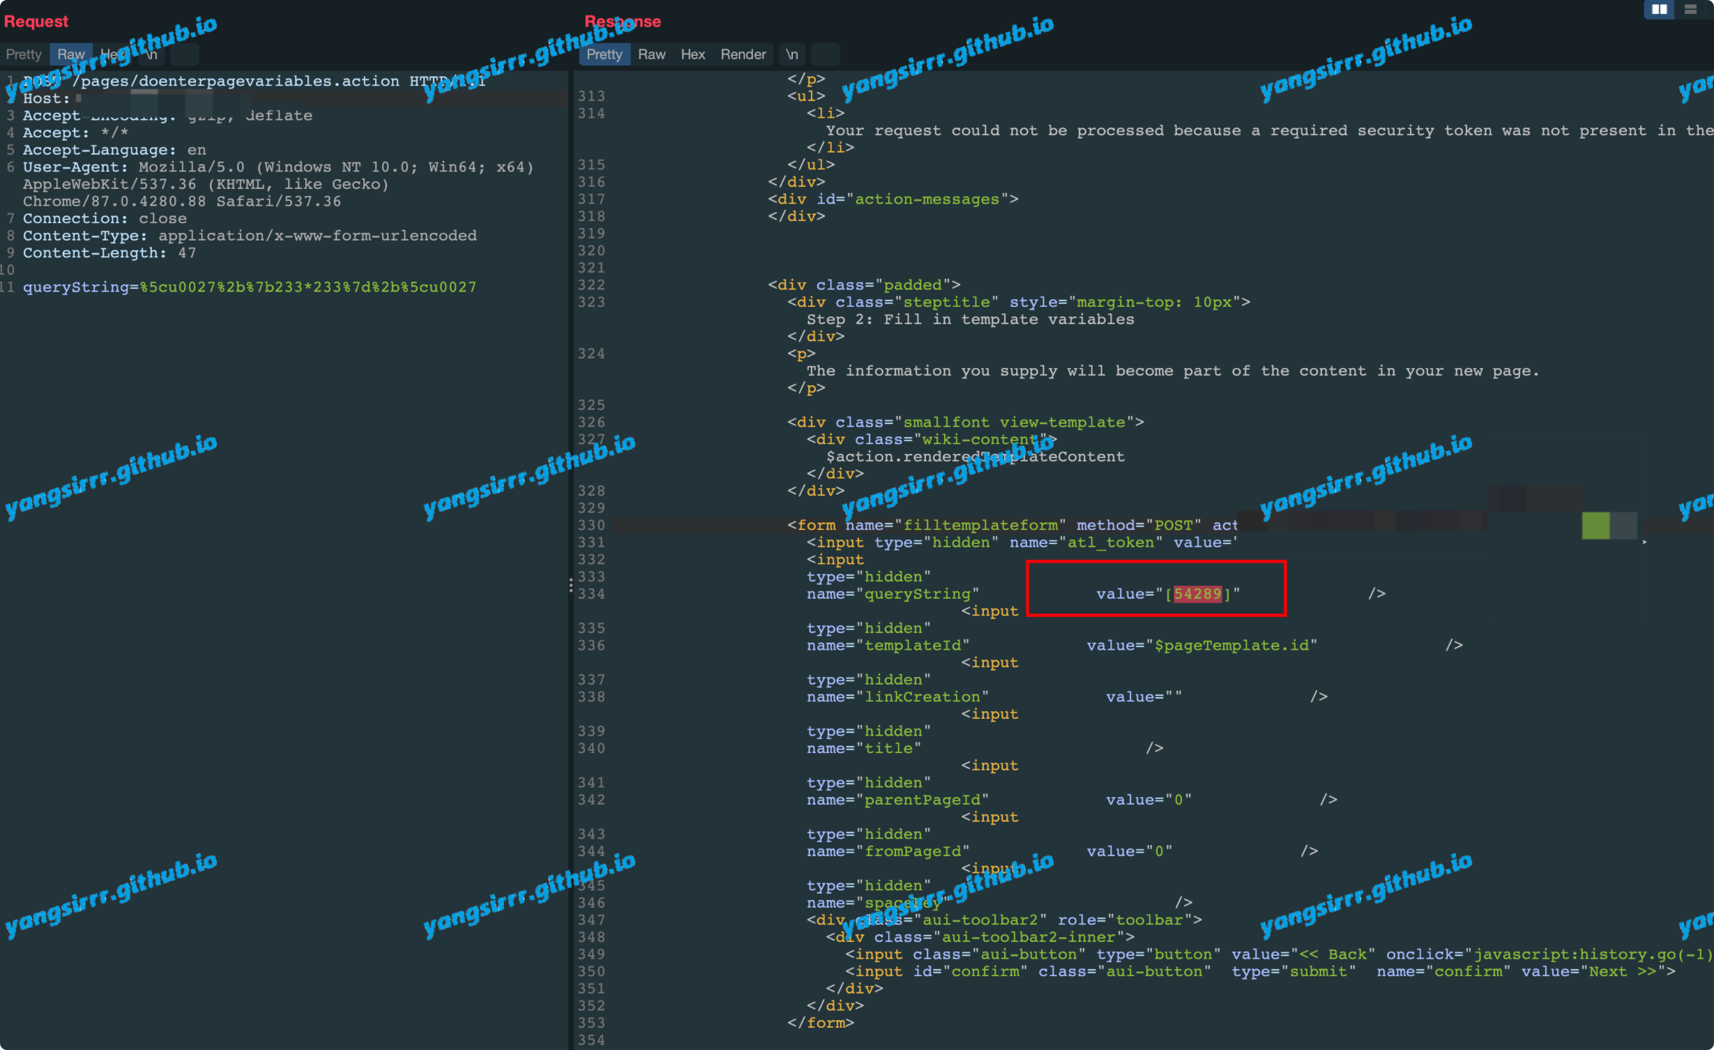Select the Response Pretty tab
This screenshot has height=1050, width=1714.
click(x=604, y=54)
